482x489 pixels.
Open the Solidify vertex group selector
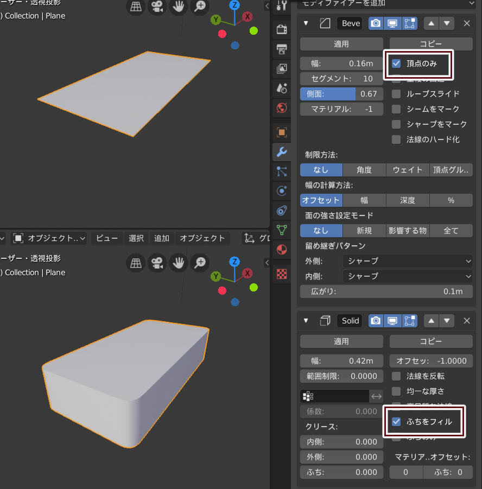click(x=334, y=396)
